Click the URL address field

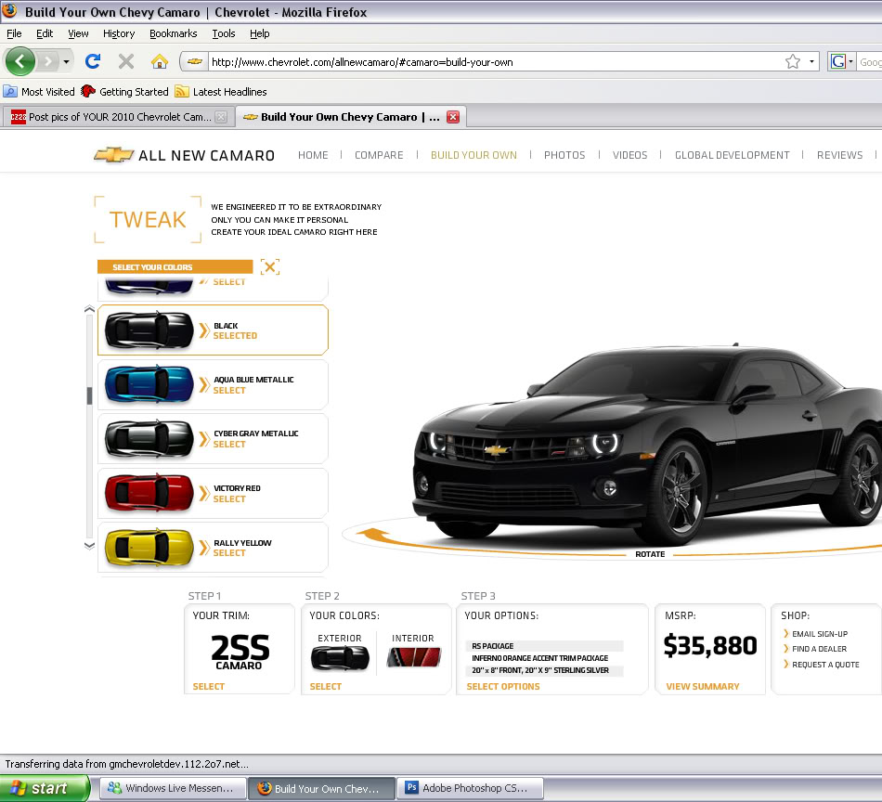click(495, 62)
